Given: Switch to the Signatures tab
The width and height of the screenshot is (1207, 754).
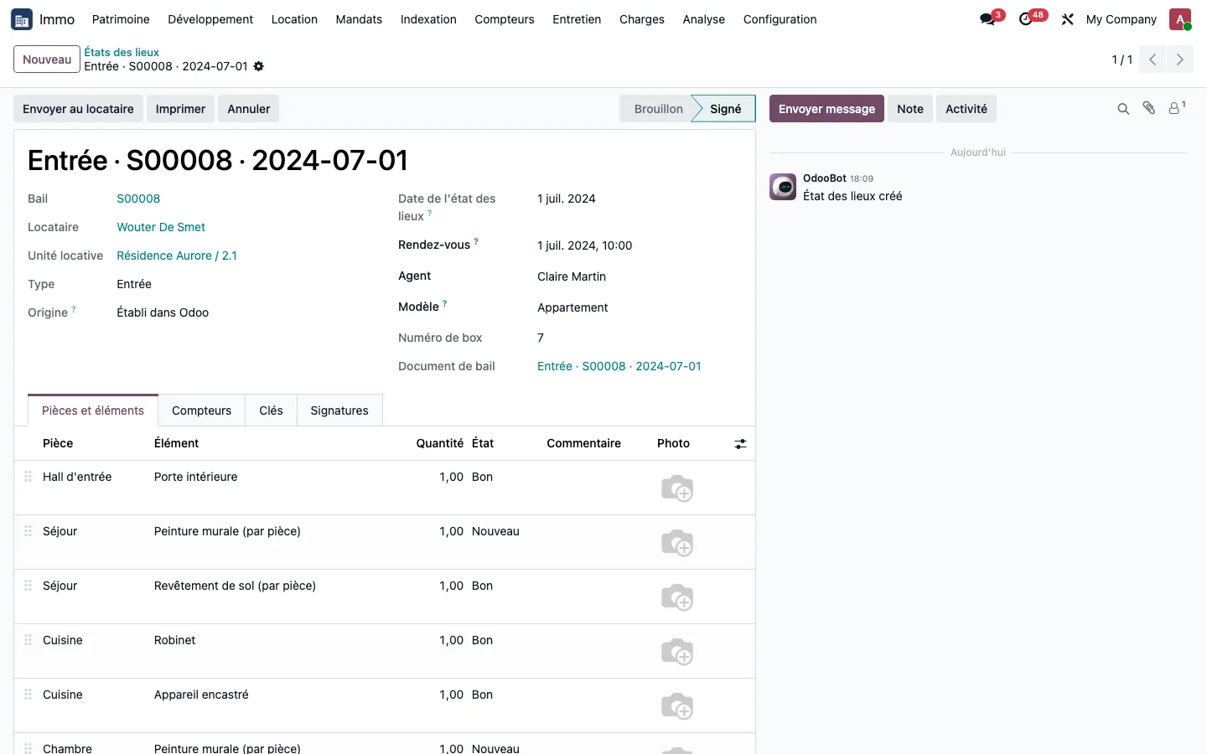Looking at the screenshot, I should [x=339, y=411].
